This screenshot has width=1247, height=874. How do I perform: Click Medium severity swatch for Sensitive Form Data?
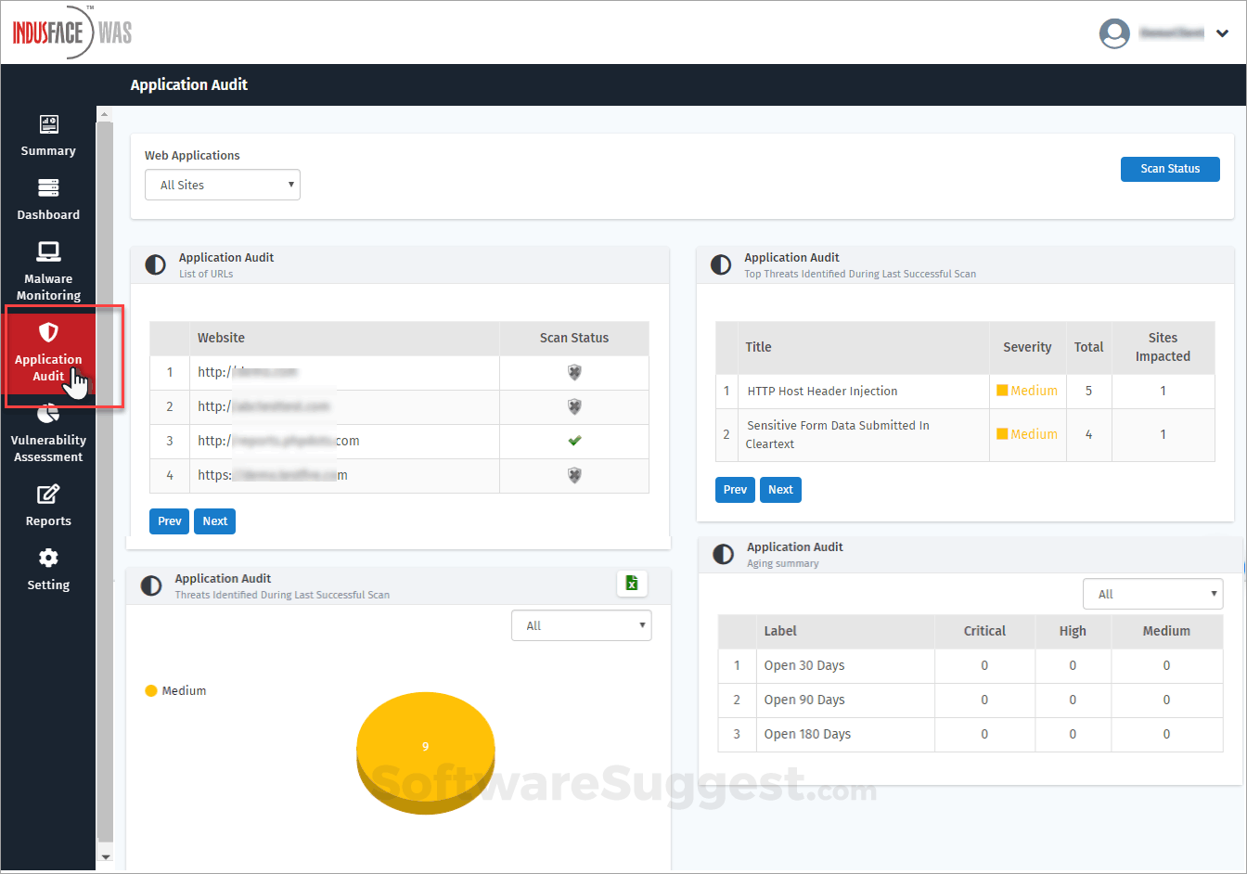[x=1002, y=434]
